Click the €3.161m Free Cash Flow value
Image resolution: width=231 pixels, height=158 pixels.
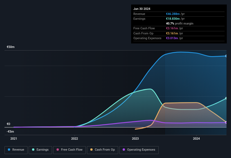coord(172,28)
